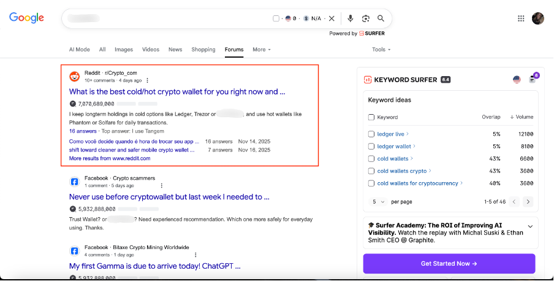The height and width of the screenshot is (281, 554).
Task: Go to next keyword ideas page
Action: tap(528, 202)
